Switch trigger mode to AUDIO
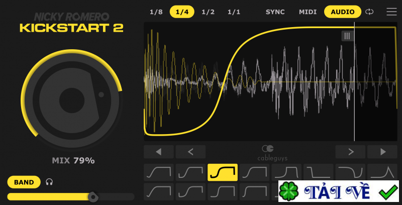The height and width of the screenshot is (205, 402). click(x=343, y=12)
